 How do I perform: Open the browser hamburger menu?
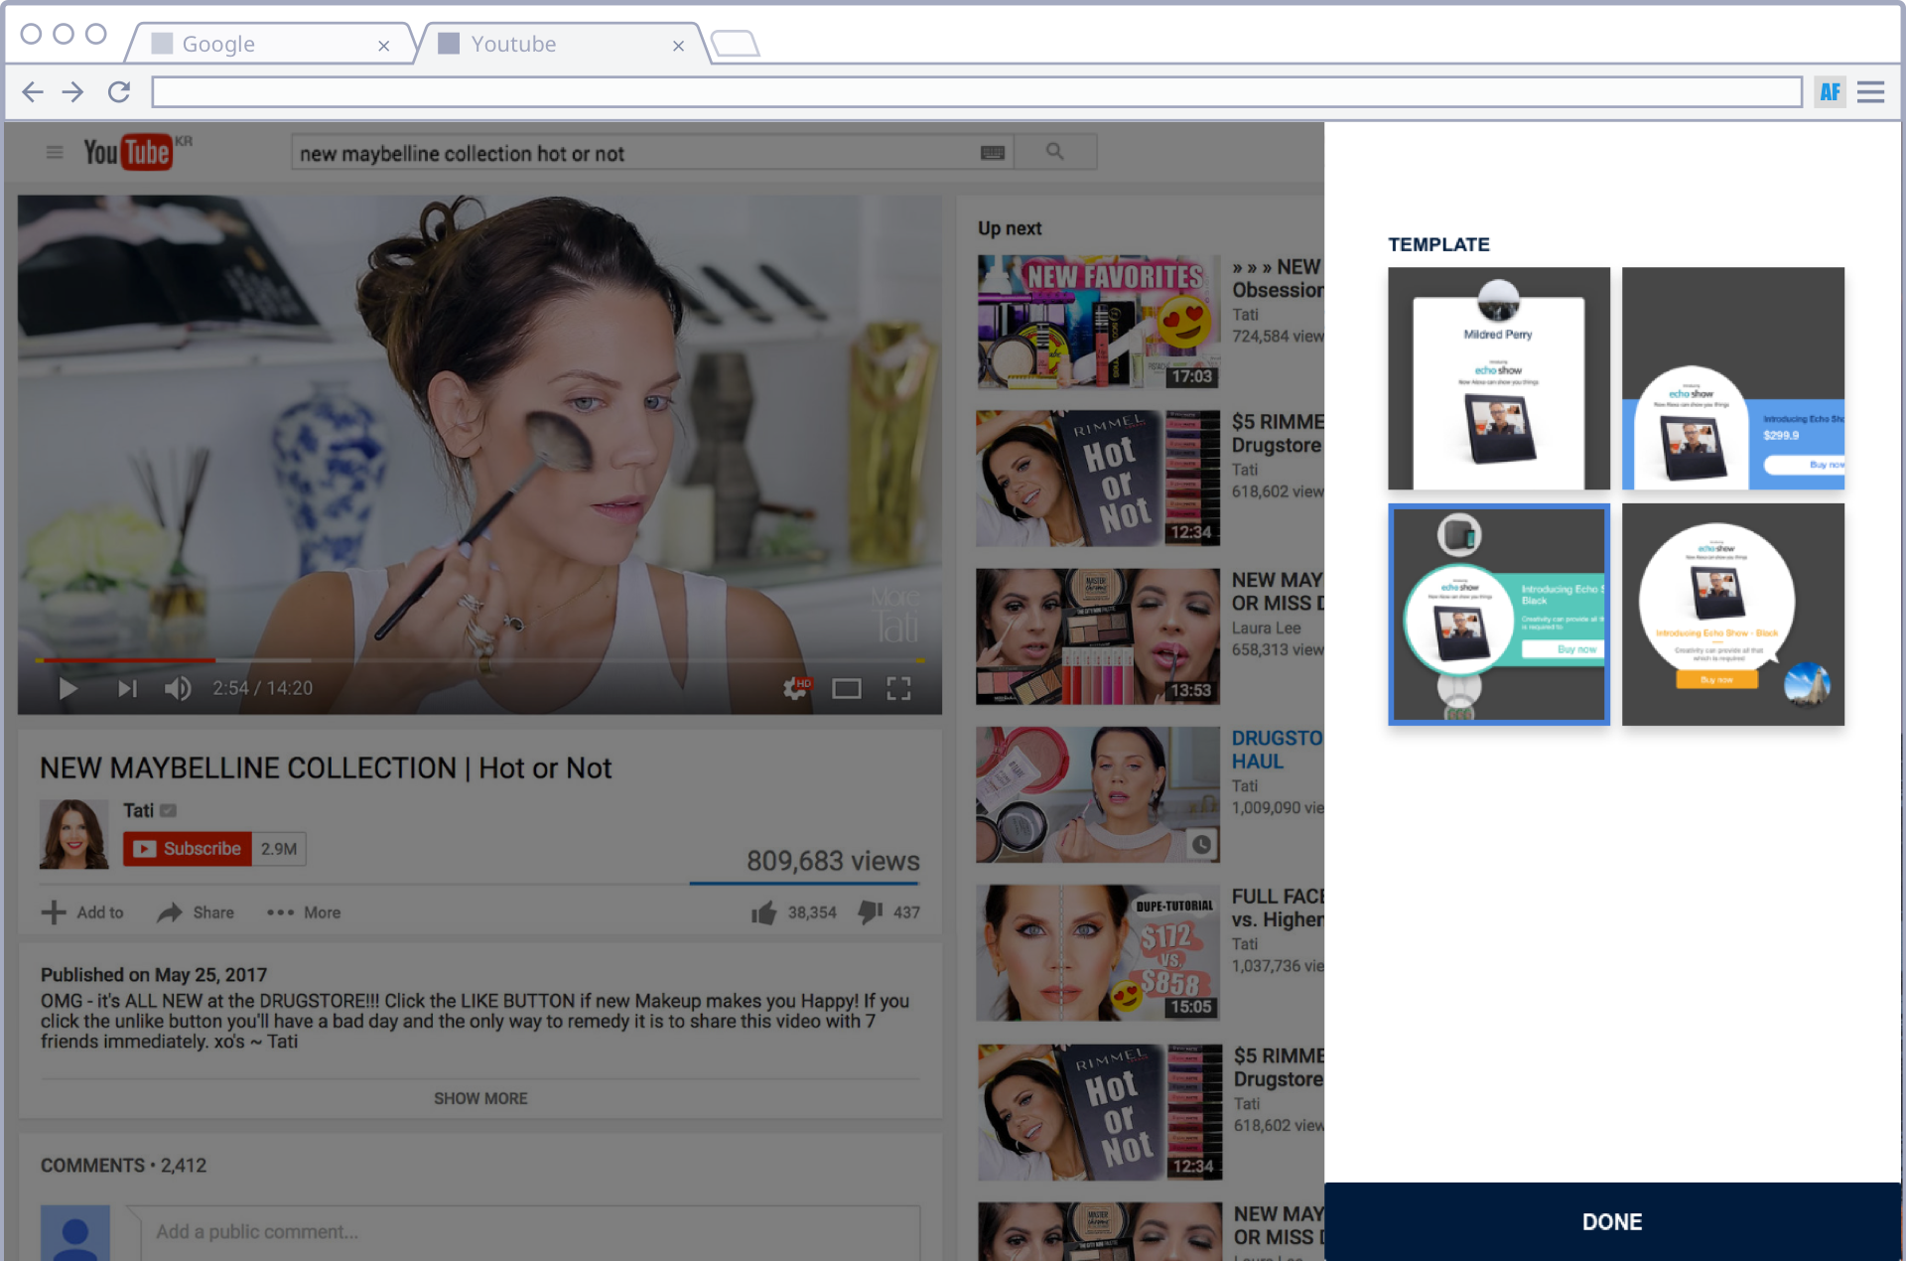click(x=1870, y=92)
